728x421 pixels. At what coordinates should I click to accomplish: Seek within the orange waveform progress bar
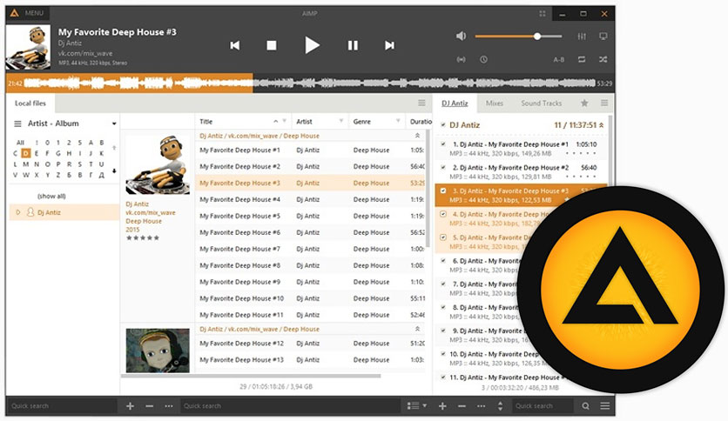pos(130,84)
